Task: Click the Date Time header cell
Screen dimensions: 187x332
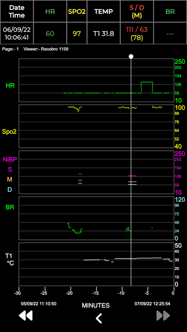Action: click(17, 11)
